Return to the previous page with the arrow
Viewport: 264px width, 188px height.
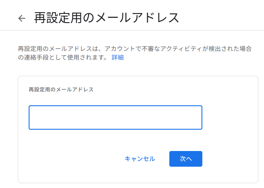click(x=22, y=18)
